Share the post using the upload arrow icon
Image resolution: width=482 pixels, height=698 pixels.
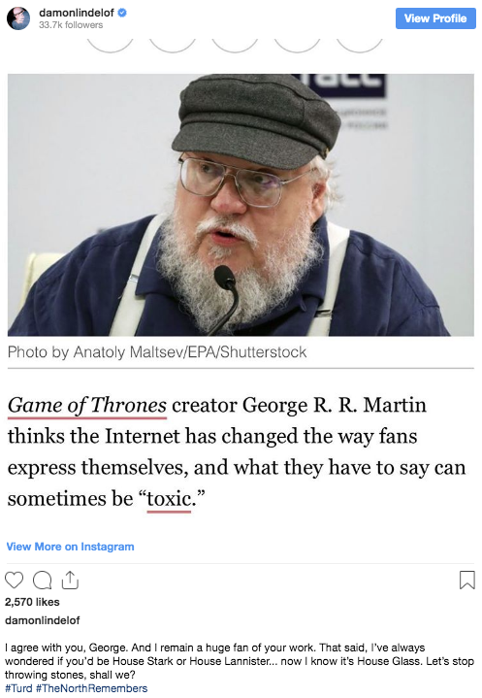click(x=70, y=580)
